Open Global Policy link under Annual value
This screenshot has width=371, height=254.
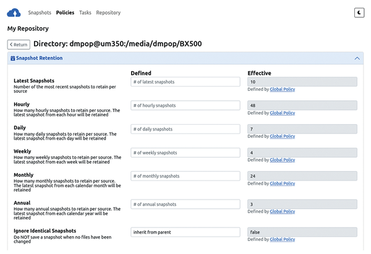pos(283,212)
